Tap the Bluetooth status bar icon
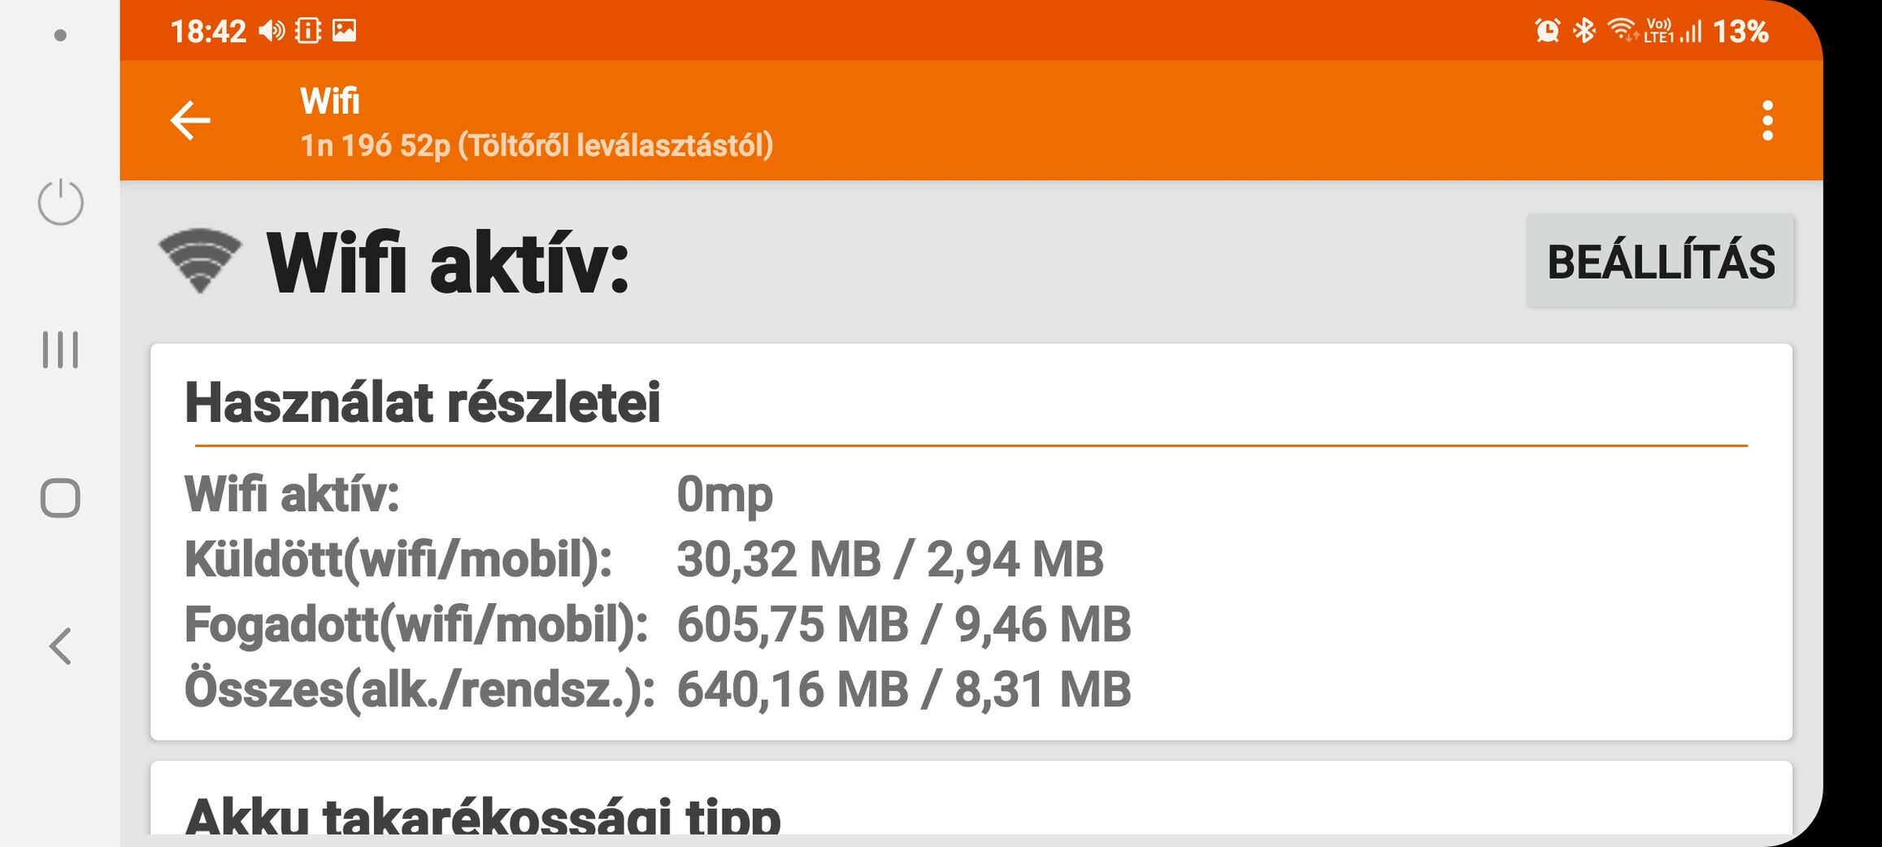This screenshot has height=847, width=1882. coord(1584,31)
